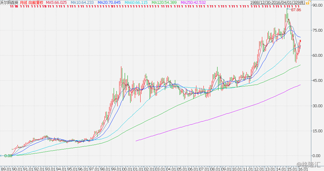The image size is (324, 171).
Task: Click the 30.00 price axis label
Action: 318,106
